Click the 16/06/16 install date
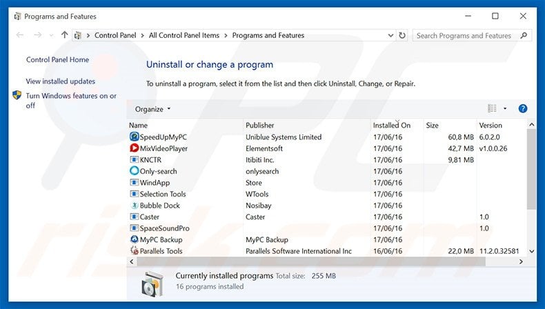This screenshot has width=545, height=309. (388, 251)
